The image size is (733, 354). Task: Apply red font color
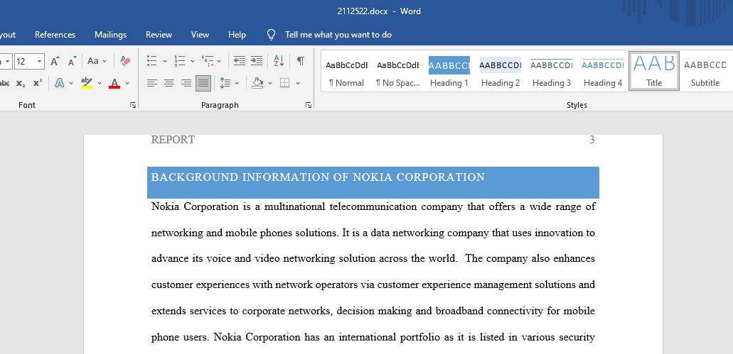pos(114,84)
